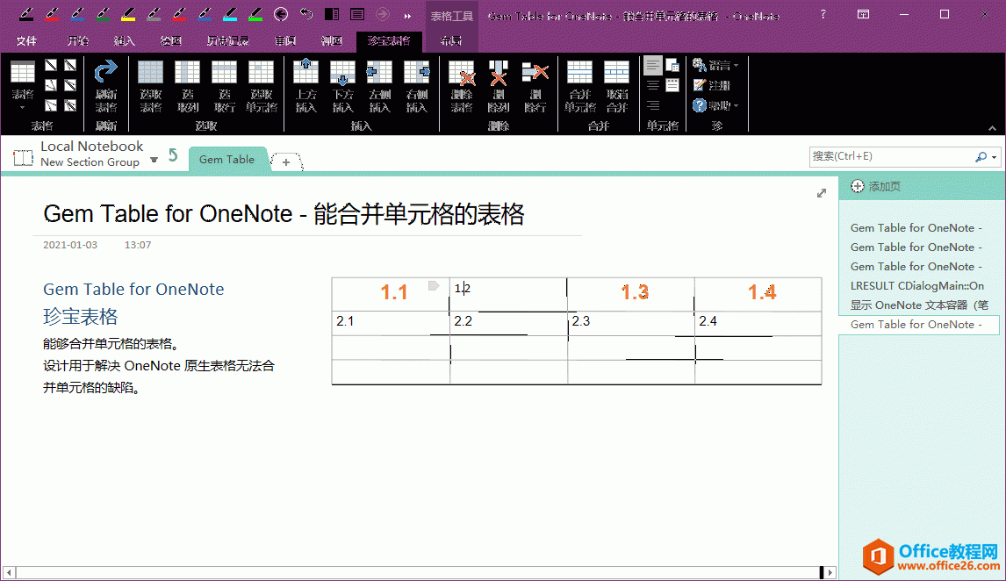
Task: Open the LRESULT CDialogMain page link
Action: (916, 285)
